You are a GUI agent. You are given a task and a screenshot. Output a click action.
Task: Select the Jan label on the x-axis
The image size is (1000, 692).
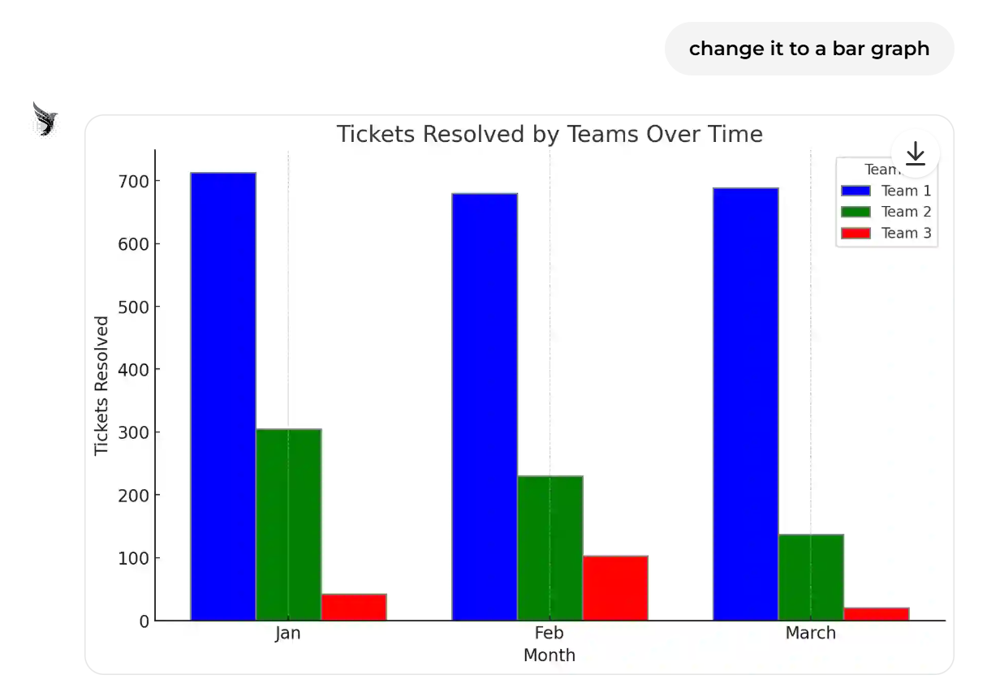click(287, 633)
